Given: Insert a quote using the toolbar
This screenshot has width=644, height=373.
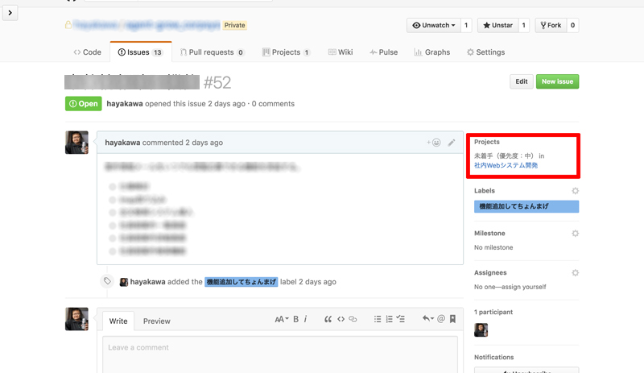Looking at the screenshot, I should 328,319.
